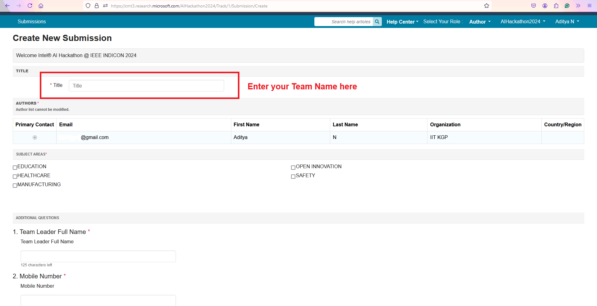The image size is (597, 306).
Task: Click the Mobile Number input field
Action: (x=98, y=300)
